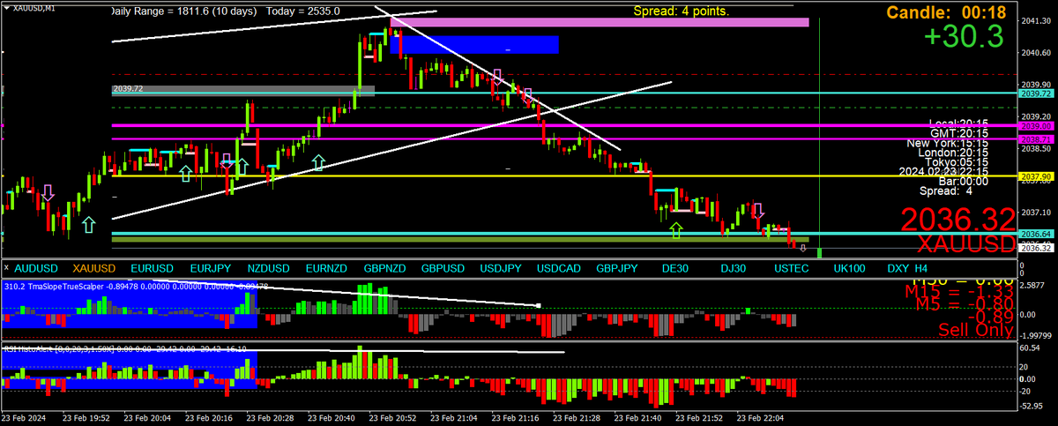Screen dimensions: 1058x426
Task: Click the New York:15:15 clock line
Action: (x=947, y=142)
